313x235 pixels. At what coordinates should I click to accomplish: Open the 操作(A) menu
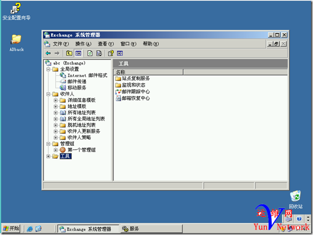pos(83,44)
